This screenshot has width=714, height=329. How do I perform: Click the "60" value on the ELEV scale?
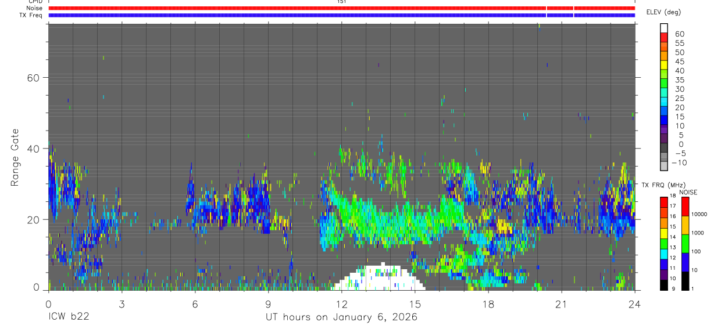click(679, 34)
